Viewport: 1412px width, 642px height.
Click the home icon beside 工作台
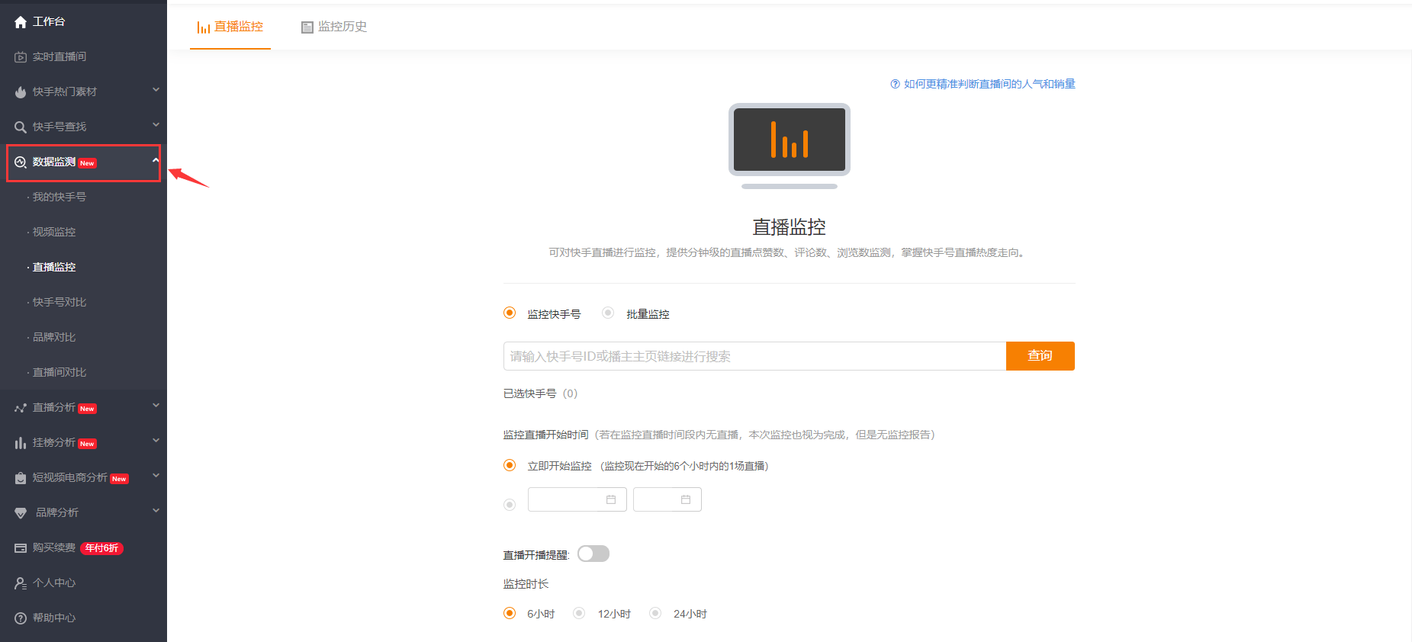(x=21, y=22)
